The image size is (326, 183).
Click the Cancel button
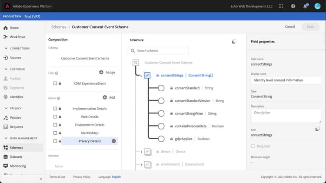pos(290,27)
